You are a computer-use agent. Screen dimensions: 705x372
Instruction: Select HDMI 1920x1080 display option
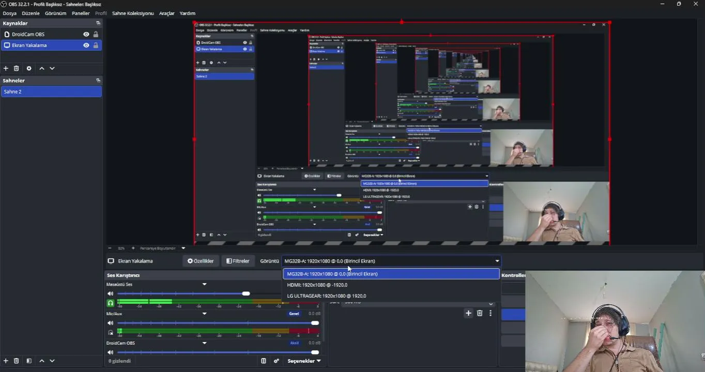click(x=391, y=285)
